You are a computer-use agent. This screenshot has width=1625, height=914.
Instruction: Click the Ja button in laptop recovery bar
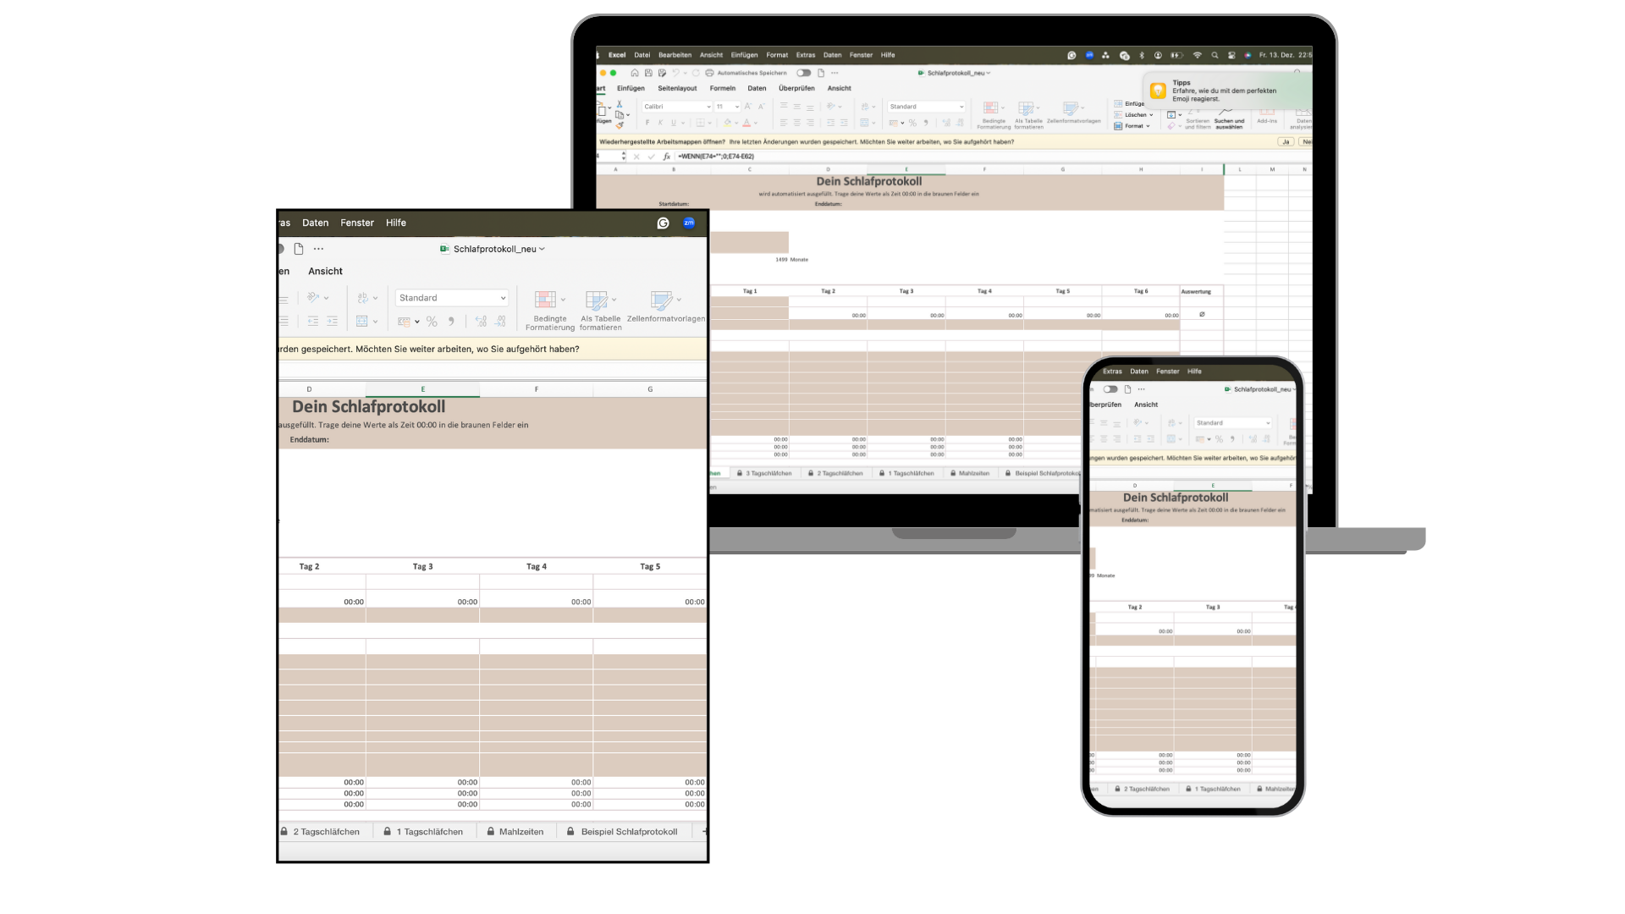click(1286, 142)
